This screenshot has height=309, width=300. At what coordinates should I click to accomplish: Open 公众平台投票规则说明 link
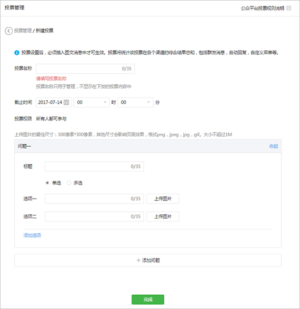(x=262, y=8)
